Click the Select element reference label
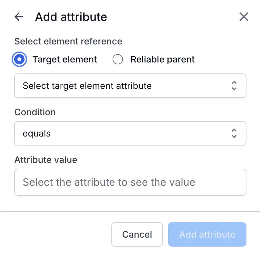Viewport: 260px width, 255px height. coord(68,41)
